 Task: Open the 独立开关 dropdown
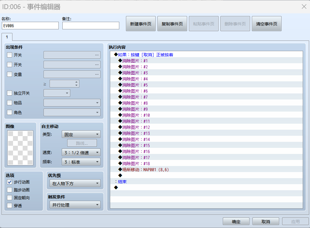[x=57, y=93]
